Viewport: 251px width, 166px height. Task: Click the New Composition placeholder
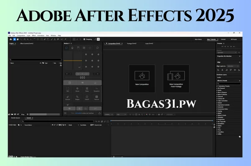[142, 79]
